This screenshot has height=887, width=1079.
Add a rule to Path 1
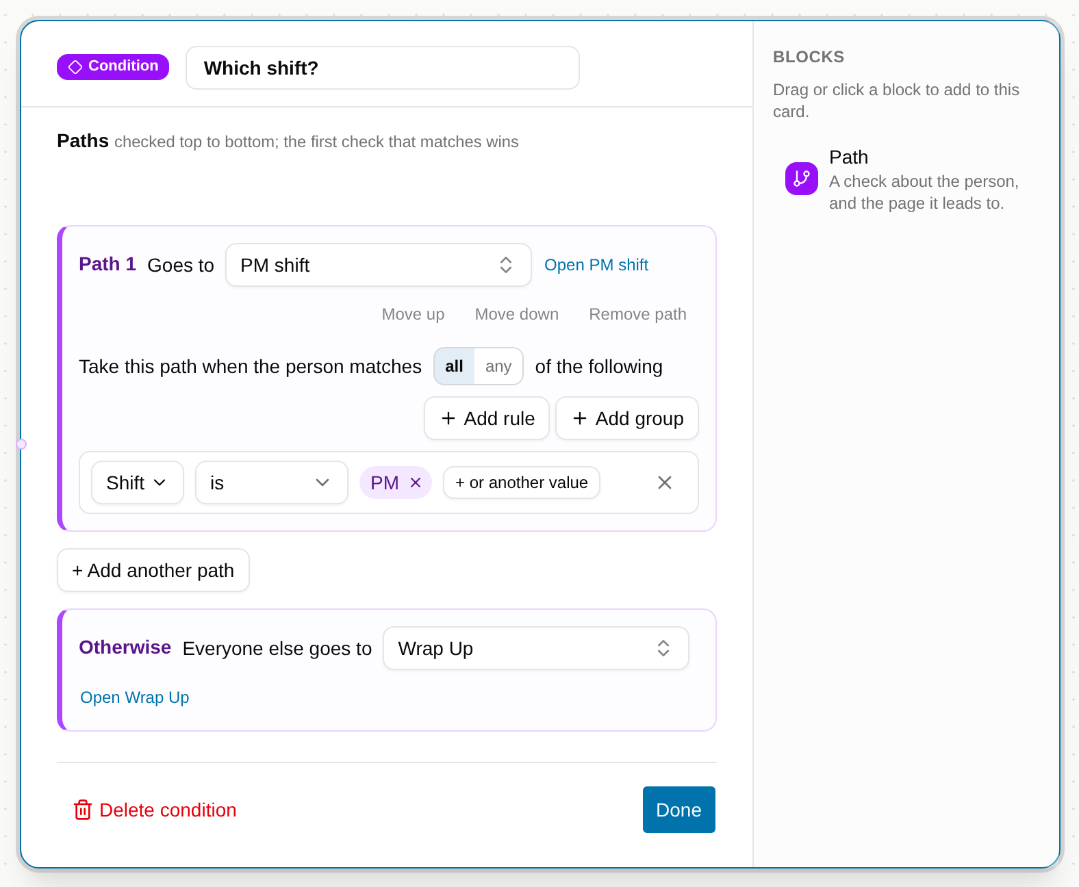487,418
